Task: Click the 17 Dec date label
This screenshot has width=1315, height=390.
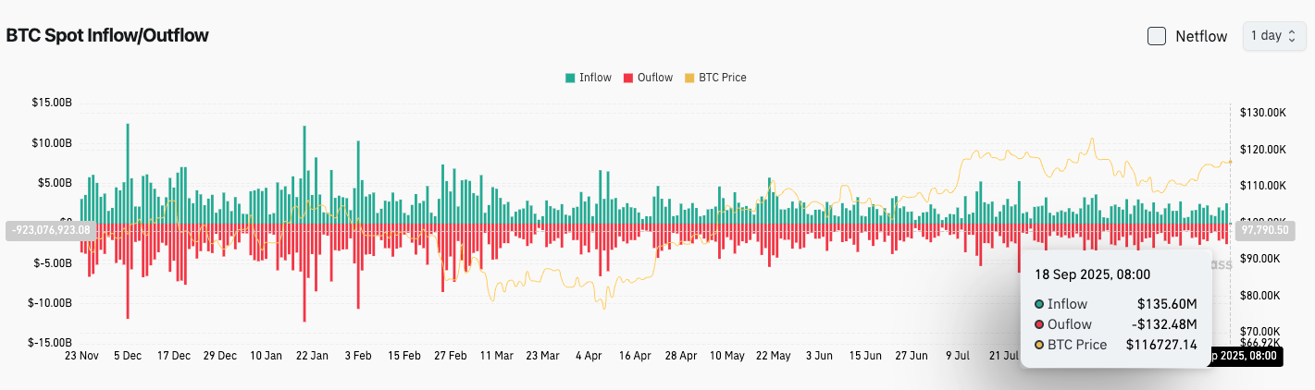Action: tap(174, 355)
